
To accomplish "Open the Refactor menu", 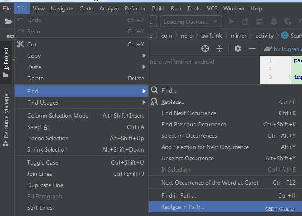I will click(135, 8).
